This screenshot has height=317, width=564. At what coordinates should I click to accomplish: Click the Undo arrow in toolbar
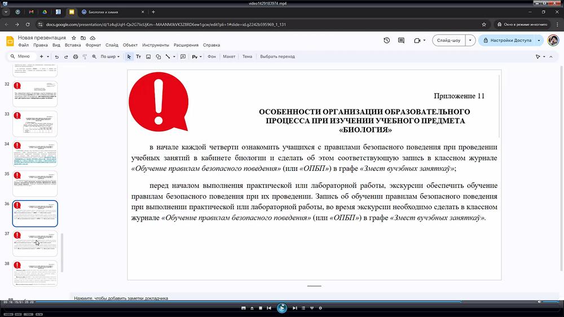(56, 57)
